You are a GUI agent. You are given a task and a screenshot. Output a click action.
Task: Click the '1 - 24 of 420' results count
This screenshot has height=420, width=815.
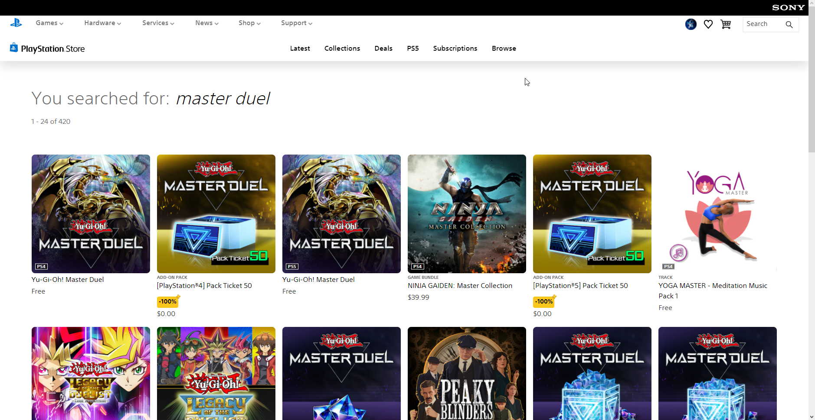click(51, 122)
